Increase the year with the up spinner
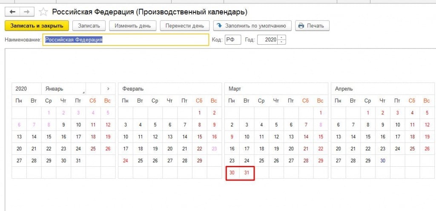The height and width of the screenshot is (211, 436). pyautogui.click(x=282, y=37)
